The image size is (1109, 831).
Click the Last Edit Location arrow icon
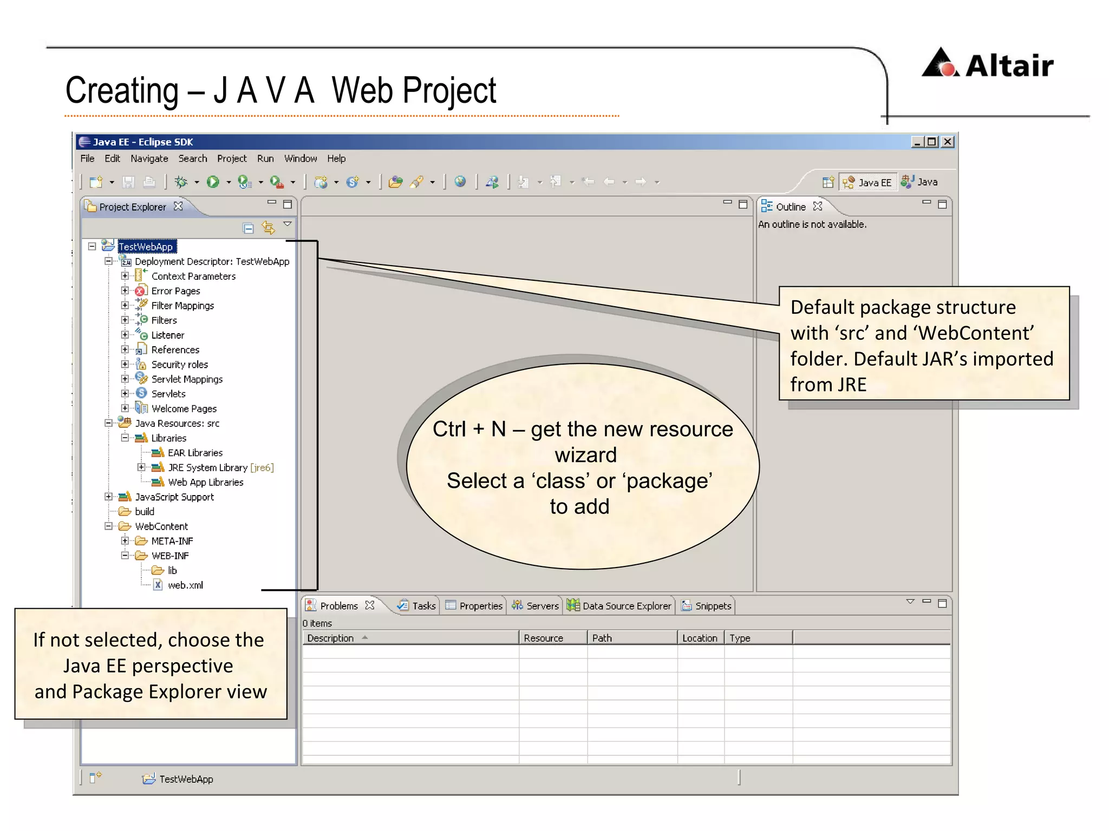(x=588, y=182)
